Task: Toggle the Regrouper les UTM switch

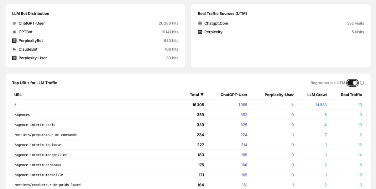Action: coord(352,83)
